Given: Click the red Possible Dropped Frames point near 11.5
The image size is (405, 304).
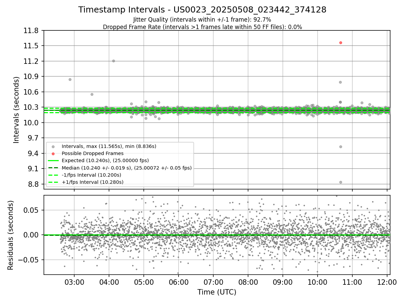Looking at the screenshot, I should coord(341,43).
